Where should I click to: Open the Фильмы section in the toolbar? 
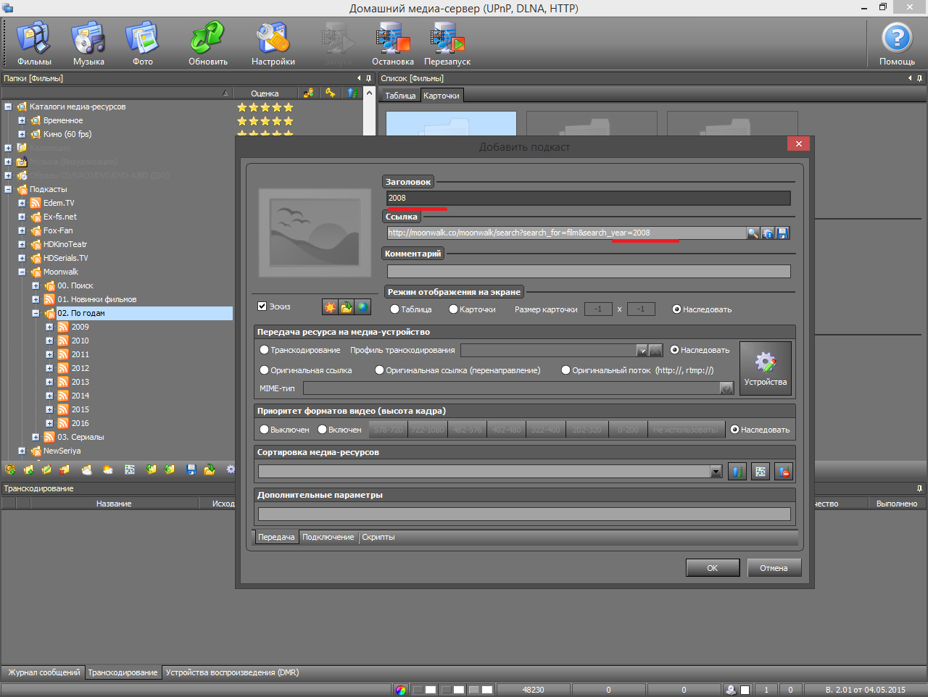click(x=34, y=43)
